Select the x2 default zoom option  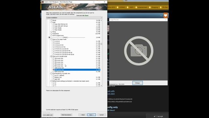coord(53,83)
